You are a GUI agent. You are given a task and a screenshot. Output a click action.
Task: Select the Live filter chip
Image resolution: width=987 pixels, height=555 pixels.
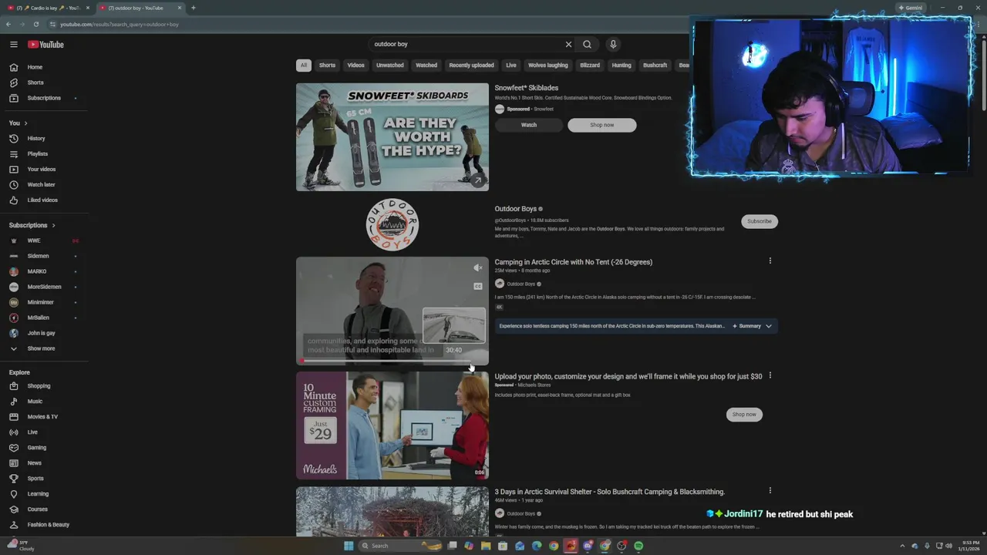click(x=510, y=66)
